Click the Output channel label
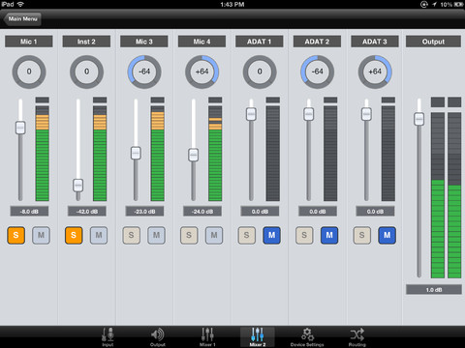 click(433, 42)
